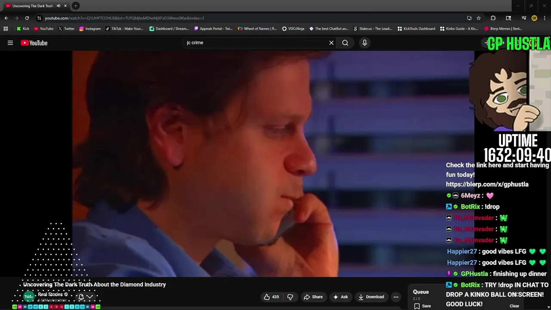Viewport: 551px width, 310px height.
Task: Click the install app icon in address bar
Action: point(469,18)
